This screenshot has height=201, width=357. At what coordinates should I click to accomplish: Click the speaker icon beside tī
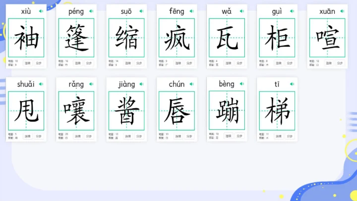[x=292, y=84]
